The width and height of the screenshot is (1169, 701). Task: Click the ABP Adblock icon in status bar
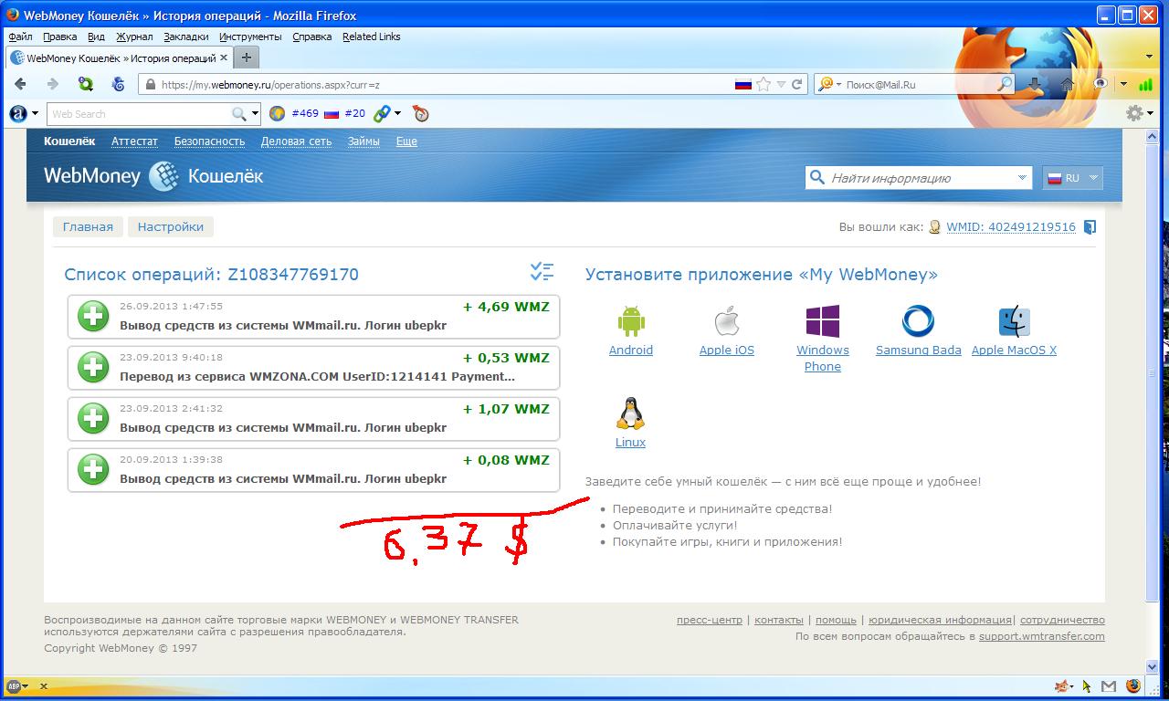point(14,685)
